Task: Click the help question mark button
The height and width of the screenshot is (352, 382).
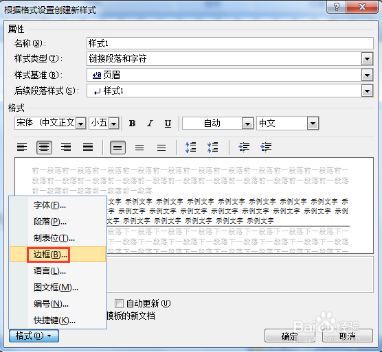Action: coord(337,6)
